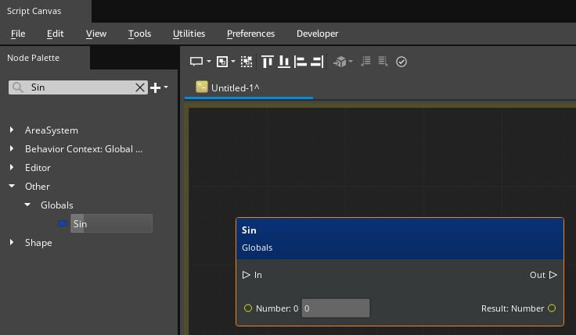Align selected nodes to right

pyautogui.click(x=317, y=62)
